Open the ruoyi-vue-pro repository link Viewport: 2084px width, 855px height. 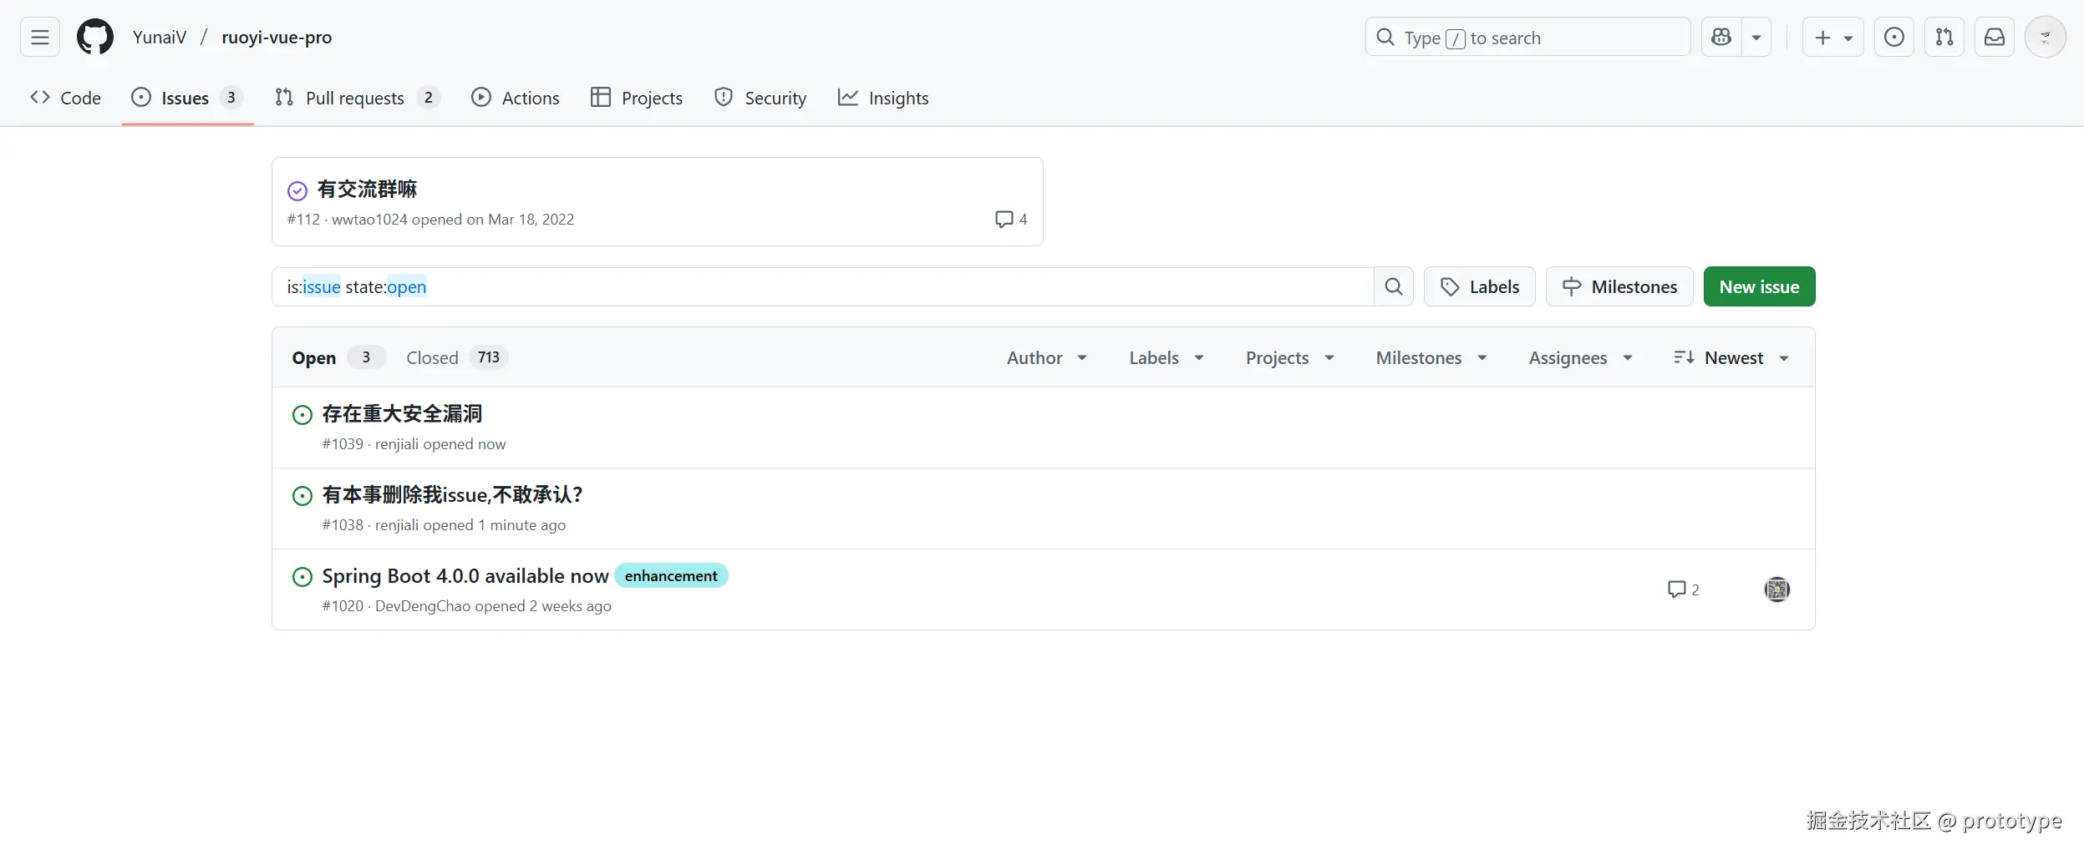(277, 38)
